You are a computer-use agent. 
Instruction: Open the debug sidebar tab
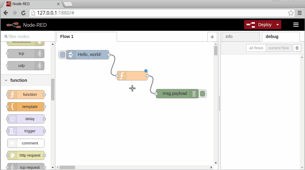pos(281,37)
